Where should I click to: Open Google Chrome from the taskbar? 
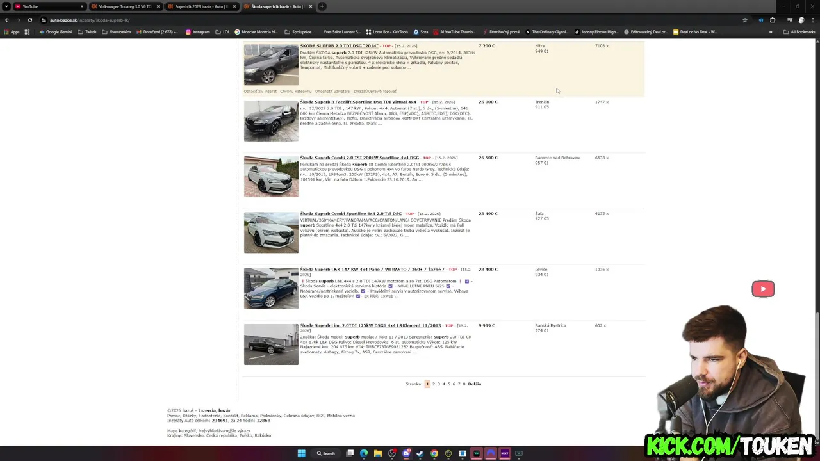tap(434, 453)
